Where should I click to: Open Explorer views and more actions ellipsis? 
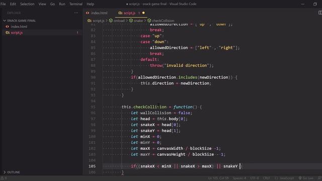click(76, 13)
